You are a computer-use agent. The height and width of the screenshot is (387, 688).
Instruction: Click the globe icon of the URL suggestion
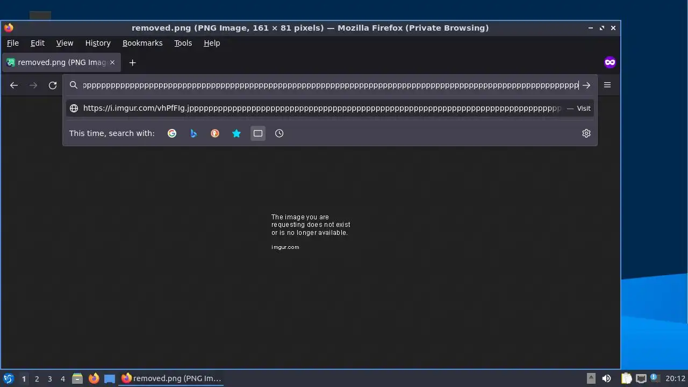(x=74, y=108)
